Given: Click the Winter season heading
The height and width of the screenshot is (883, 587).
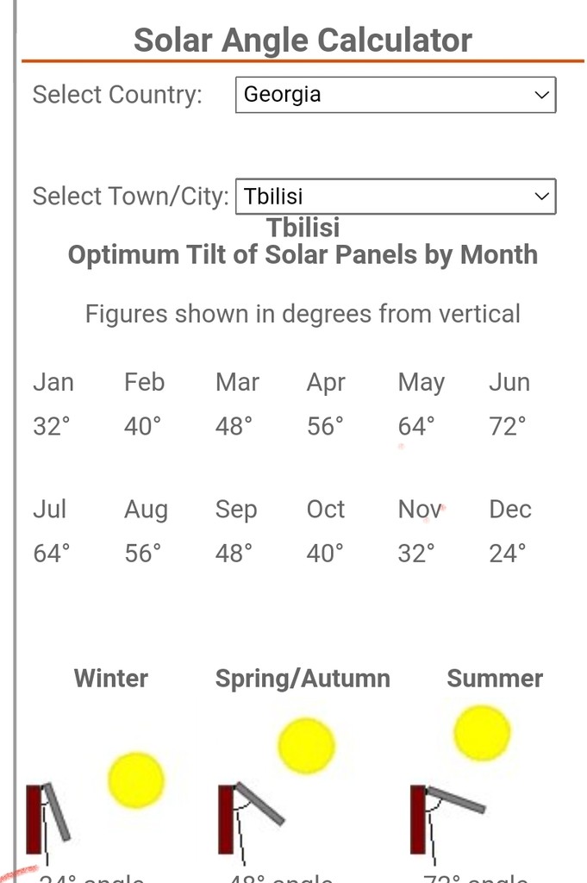Looking at the screenshot, I should tap(111, 679).
